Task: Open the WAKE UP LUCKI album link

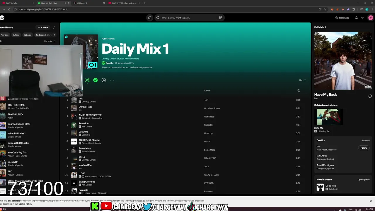Action: tap(212, 175)
